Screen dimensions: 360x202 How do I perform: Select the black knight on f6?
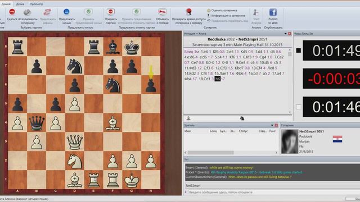[x=112, y=85]
